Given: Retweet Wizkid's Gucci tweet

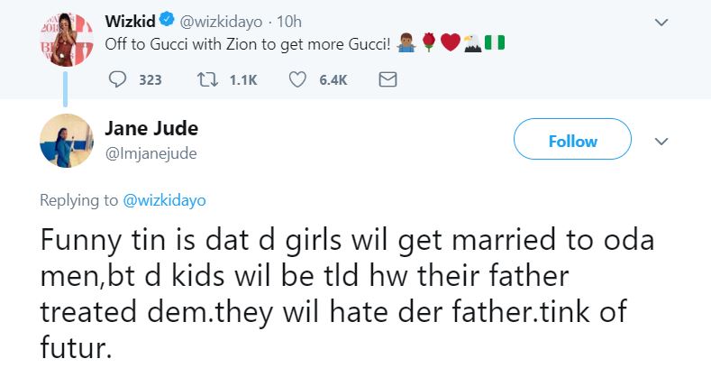Looking at the screenshot, I should point(205,79).
